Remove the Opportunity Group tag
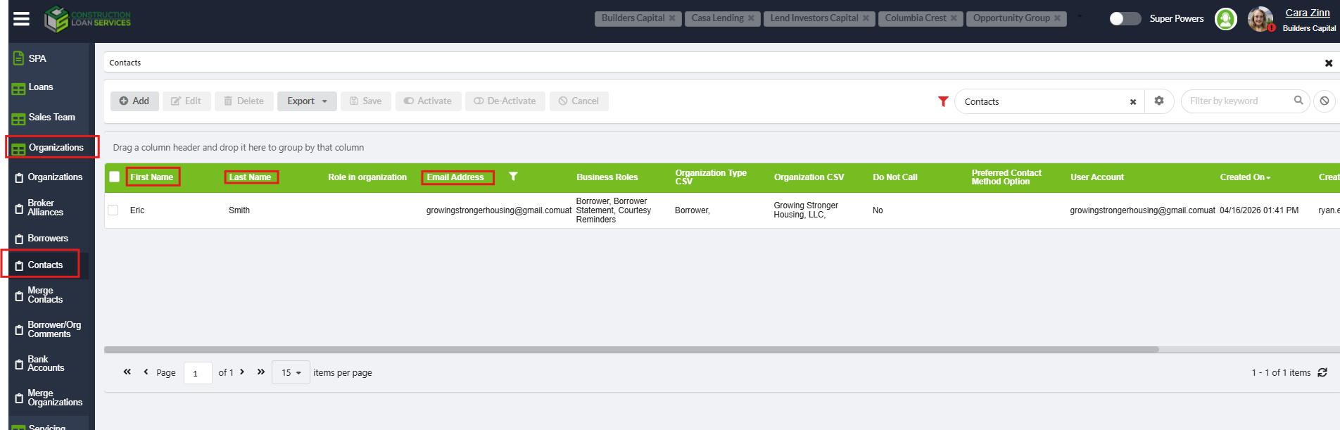Viewport: 1340px width, 430px height. pyautogui.click(x=1057, y=18)
